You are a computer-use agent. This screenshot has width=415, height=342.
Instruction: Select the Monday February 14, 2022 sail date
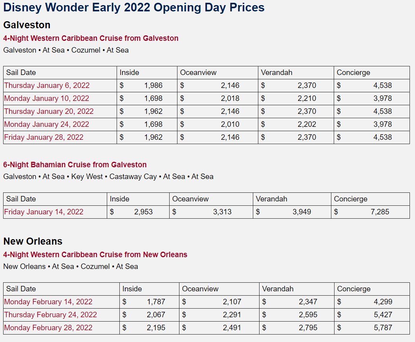(48, 302)
